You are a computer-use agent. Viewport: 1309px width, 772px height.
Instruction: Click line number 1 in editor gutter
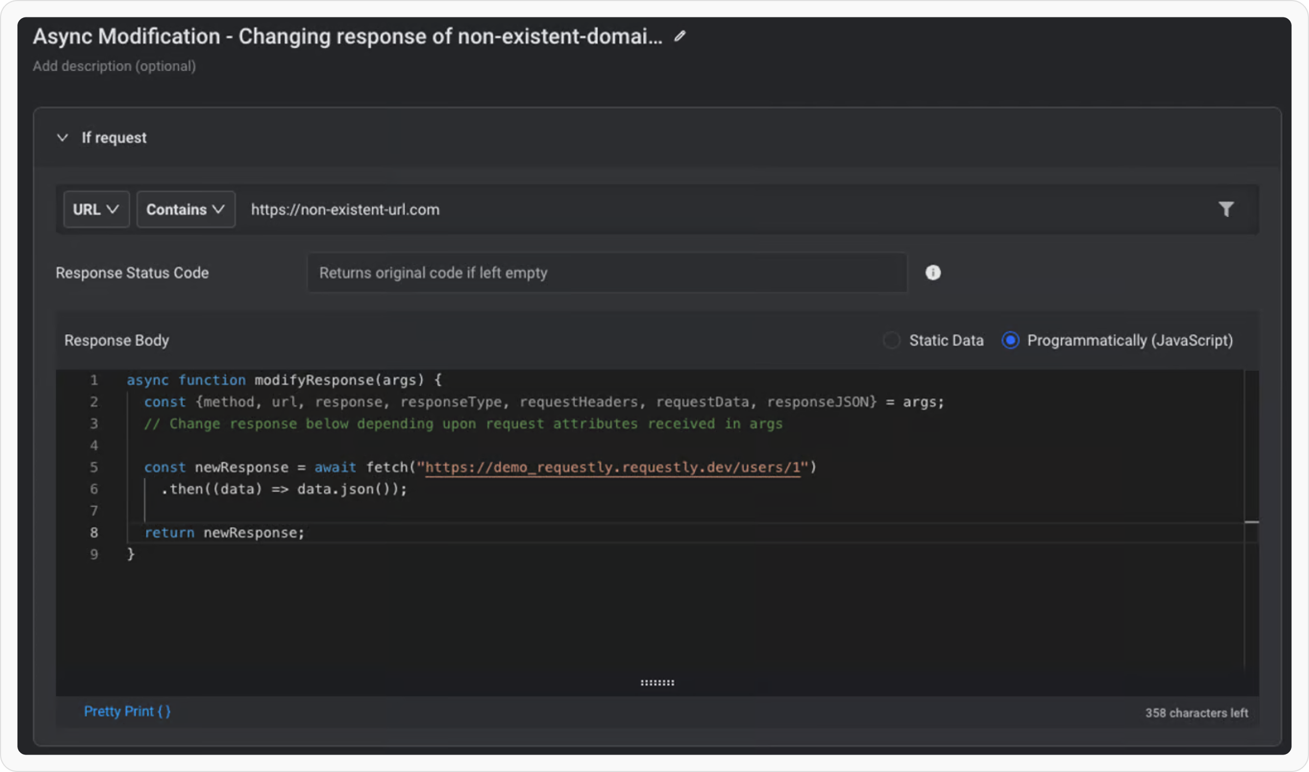(x=94, y=380)
